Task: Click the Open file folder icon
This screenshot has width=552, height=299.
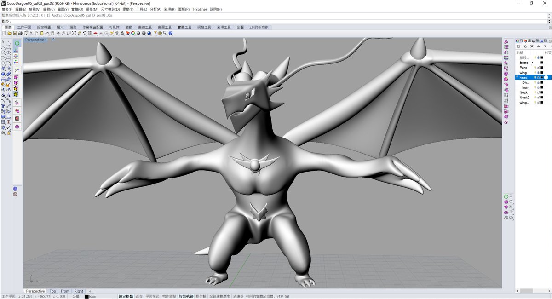Action: (x=10, y=33)
